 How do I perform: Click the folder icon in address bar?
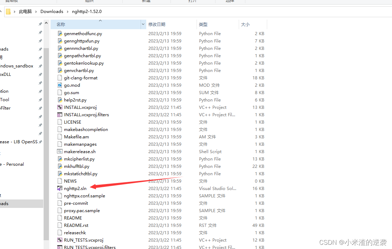point(8,12)
